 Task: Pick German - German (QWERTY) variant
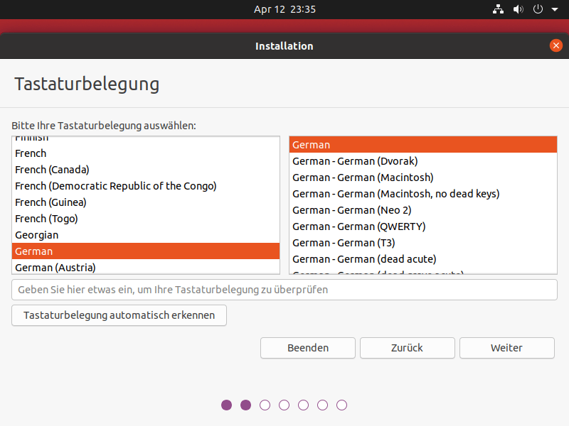click(x=358, y=226)
